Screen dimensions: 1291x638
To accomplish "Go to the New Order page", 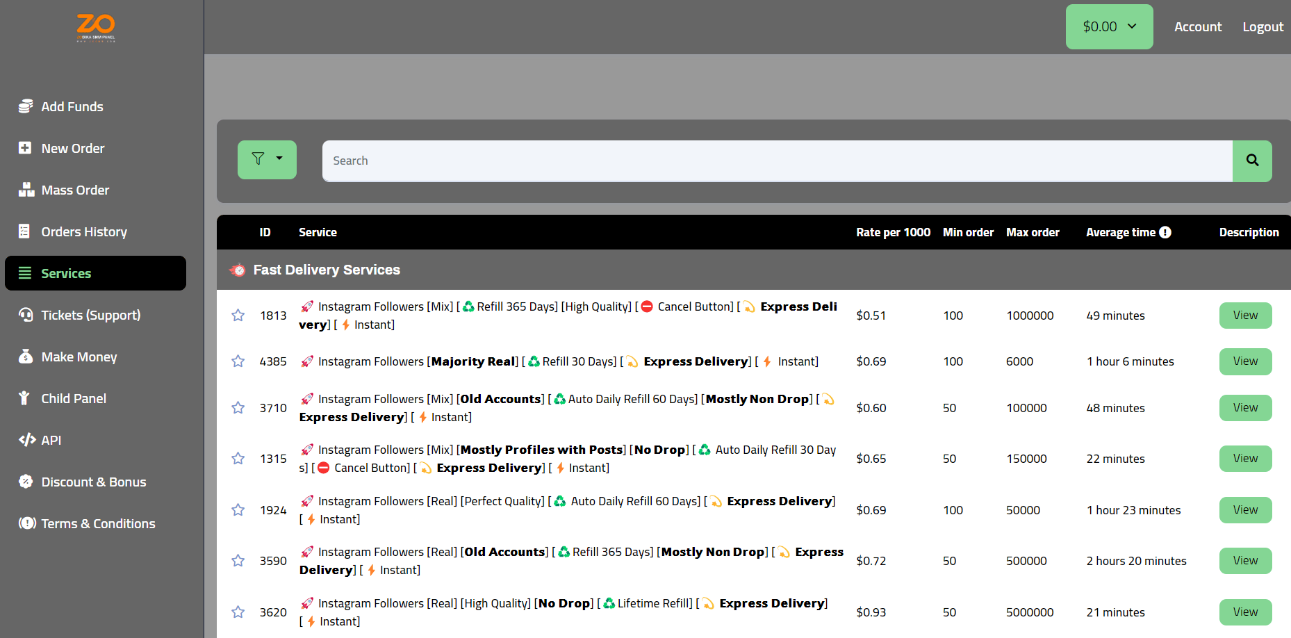I will click(x=72, y=148).
